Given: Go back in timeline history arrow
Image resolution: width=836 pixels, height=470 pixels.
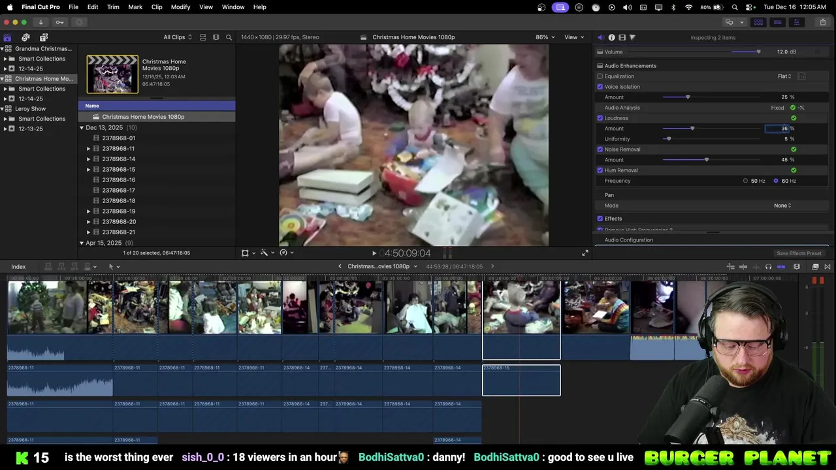Looking at the screenshot, I should click(x=340, y=266).
